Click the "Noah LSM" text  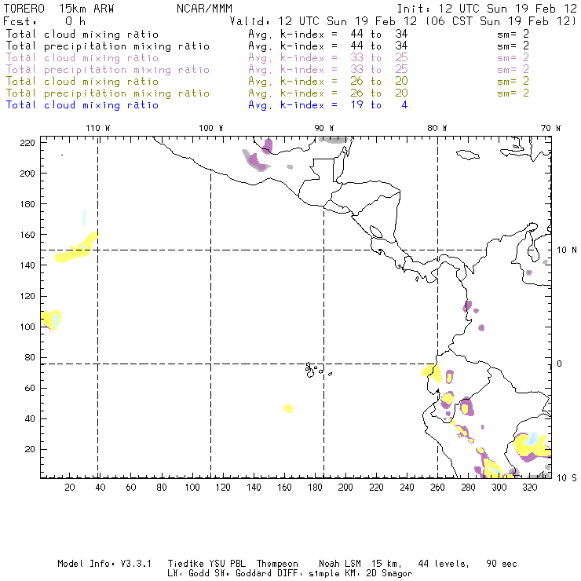coord(340,564)
